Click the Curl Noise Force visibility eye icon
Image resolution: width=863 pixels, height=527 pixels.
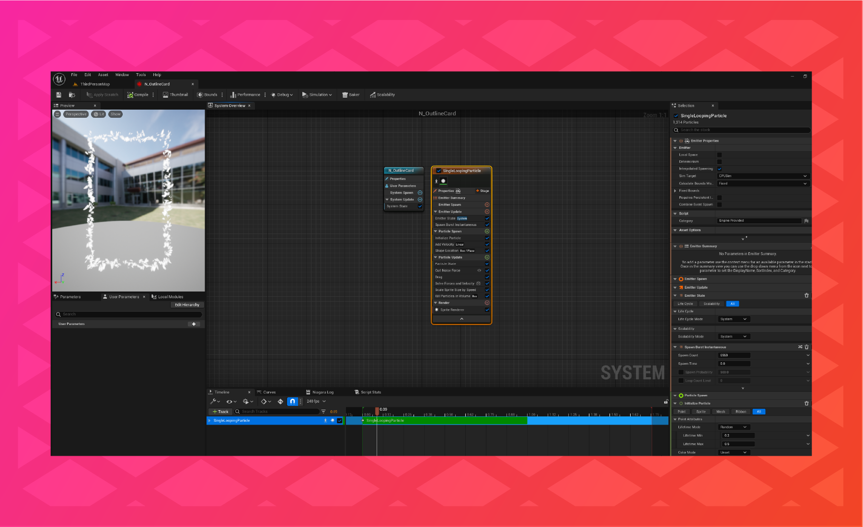[x=479, y=270]
